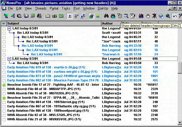Click the vertical scrollbar thumb
Viewport: 182px width, 127px height.
click(x=179, y=68)
